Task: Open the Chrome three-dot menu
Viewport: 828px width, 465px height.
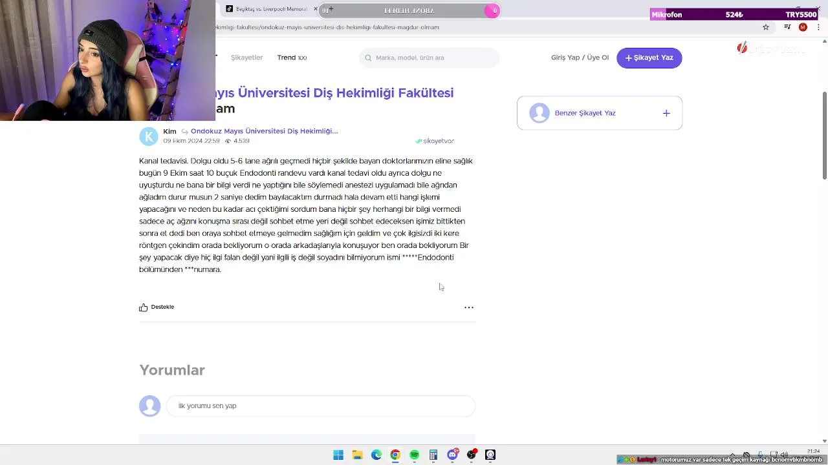Action: click(x=818, y=27)
